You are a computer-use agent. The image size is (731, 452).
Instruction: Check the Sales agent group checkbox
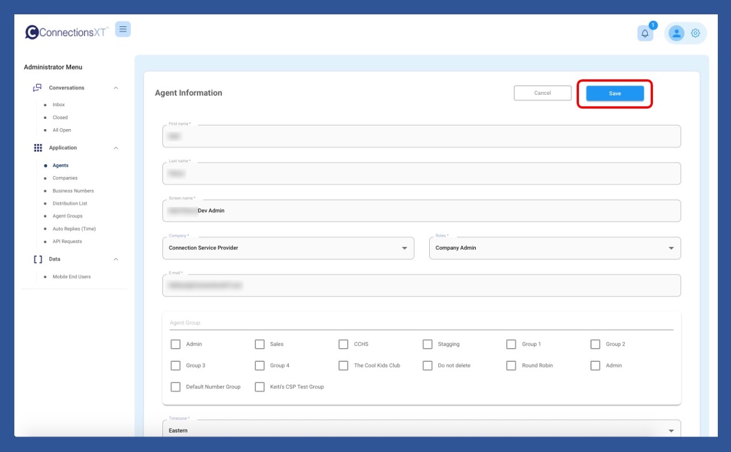point(259,344)
